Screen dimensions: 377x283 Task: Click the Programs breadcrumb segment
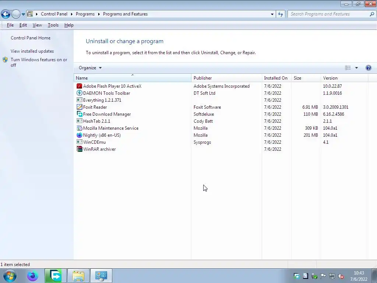click(85, 14)
